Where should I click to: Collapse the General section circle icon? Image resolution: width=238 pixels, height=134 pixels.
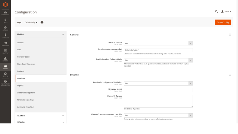point(230,35)
